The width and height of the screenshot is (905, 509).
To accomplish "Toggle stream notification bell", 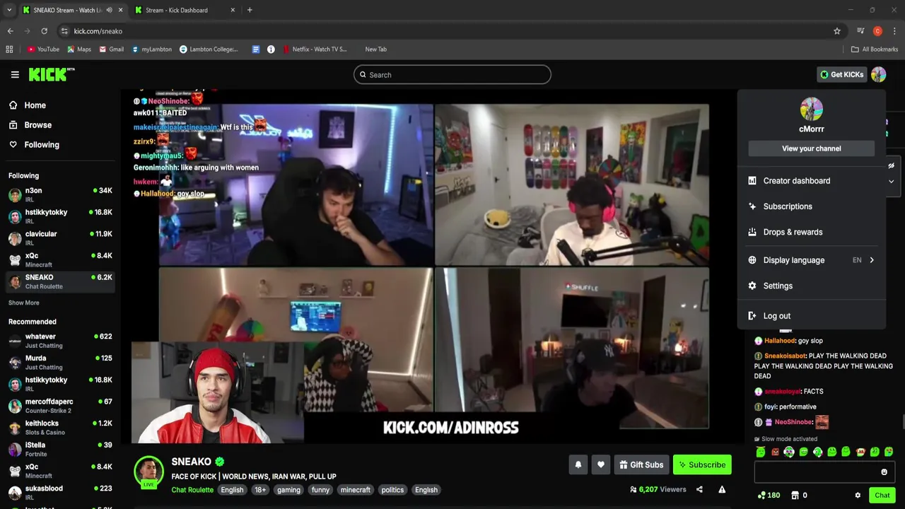I will click(x=578, y=464).
